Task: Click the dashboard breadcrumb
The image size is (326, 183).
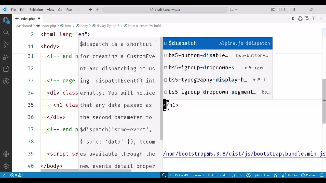Action: (x=24, y=26)
